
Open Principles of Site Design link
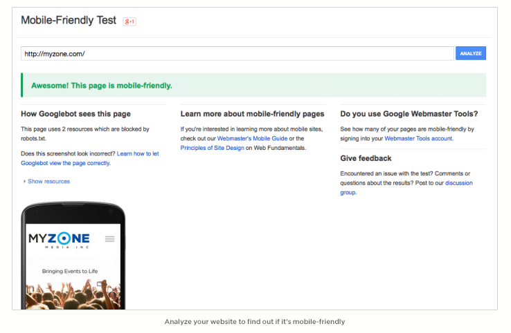click(212, 148)
